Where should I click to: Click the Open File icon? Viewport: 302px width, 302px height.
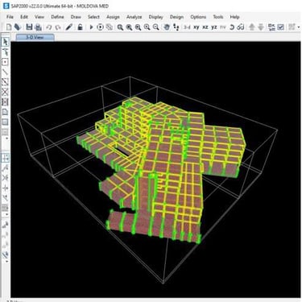click(x=18, y=27)
